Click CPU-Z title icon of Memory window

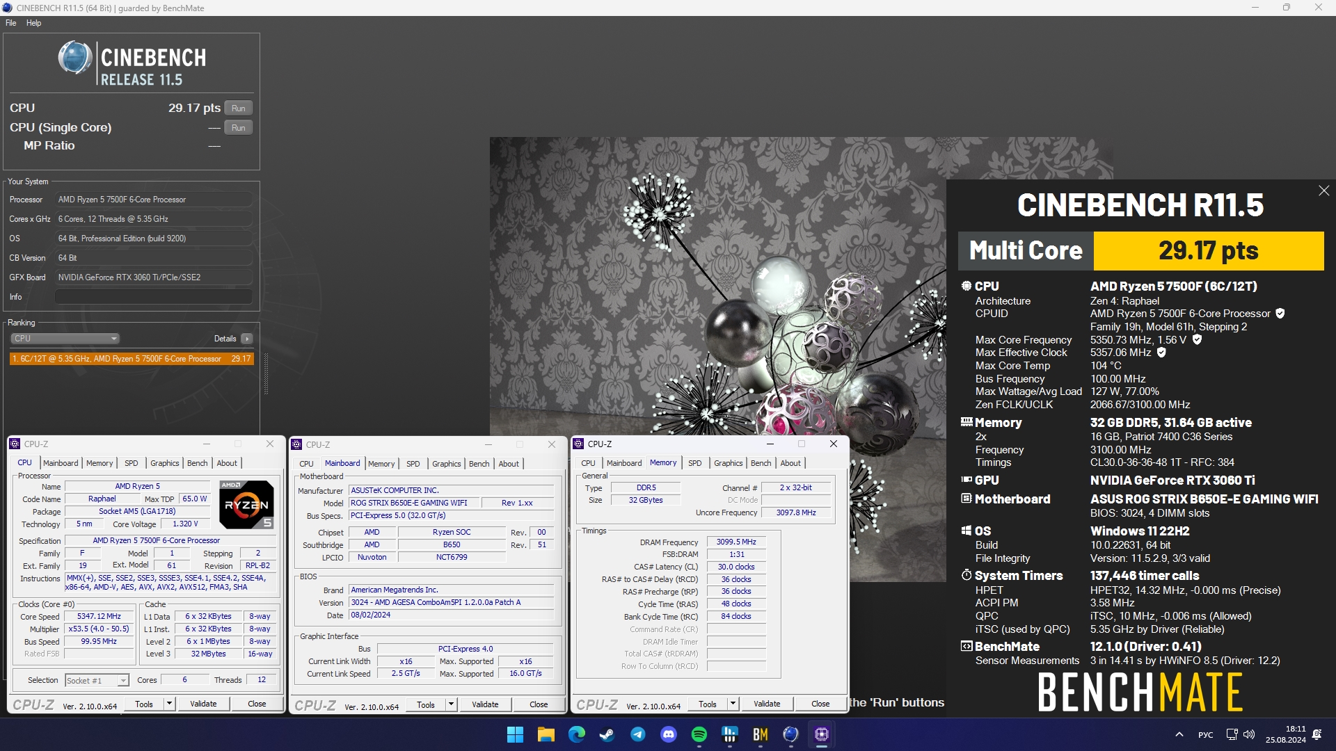(x=578, y=444)
